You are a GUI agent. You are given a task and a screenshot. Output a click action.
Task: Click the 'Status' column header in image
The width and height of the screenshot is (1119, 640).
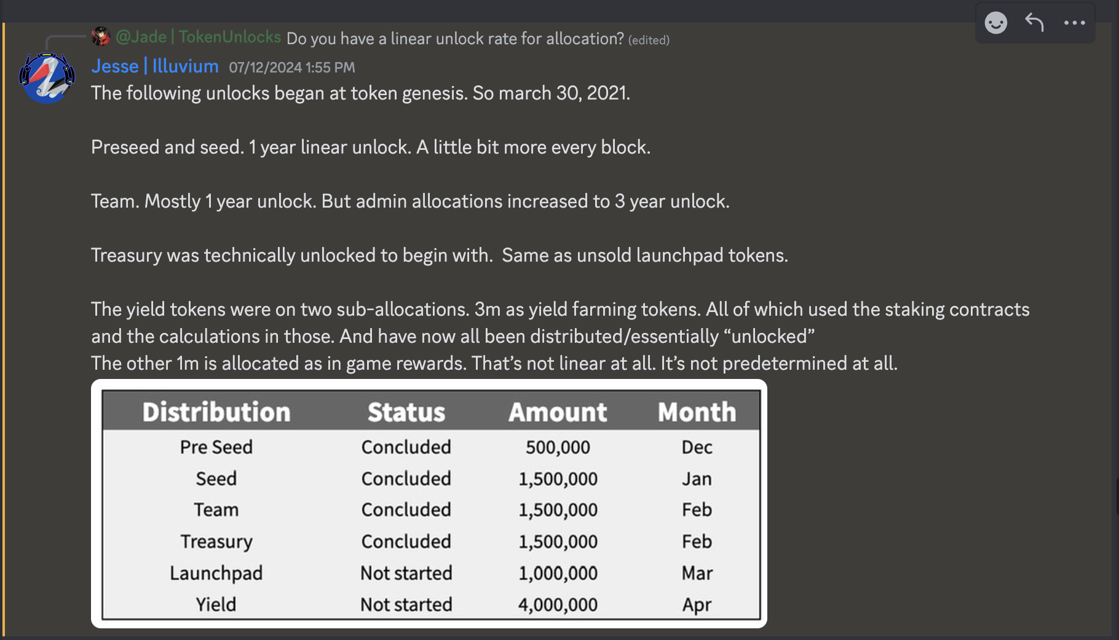click(x=406, y=412)
